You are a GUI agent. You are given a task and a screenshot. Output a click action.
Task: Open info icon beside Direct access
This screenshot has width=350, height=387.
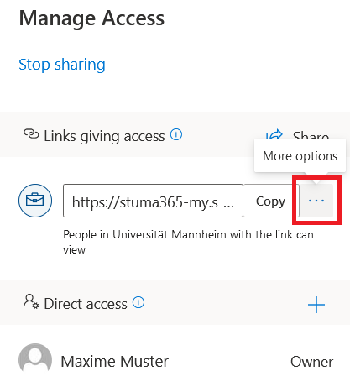pyautogui.click(x=138, y=302)
